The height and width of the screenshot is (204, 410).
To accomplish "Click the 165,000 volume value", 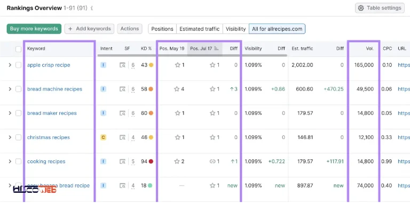I will click(364, 65).
